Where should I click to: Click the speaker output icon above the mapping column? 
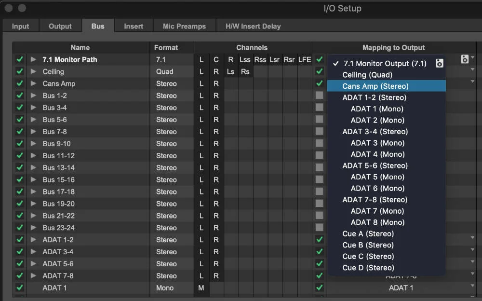[464, 58]
